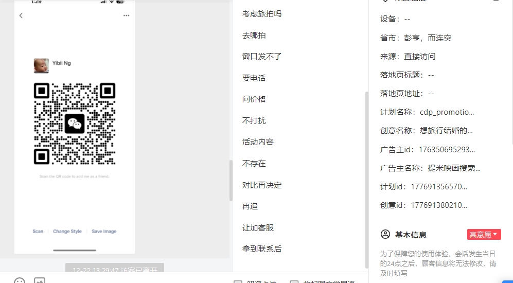Click the '计划名称：cdp_promotio...' row
This screenshot has width=513, height=283.
pos(427,112)
